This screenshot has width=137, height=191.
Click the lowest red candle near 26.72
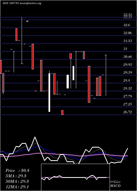[62, 112]
